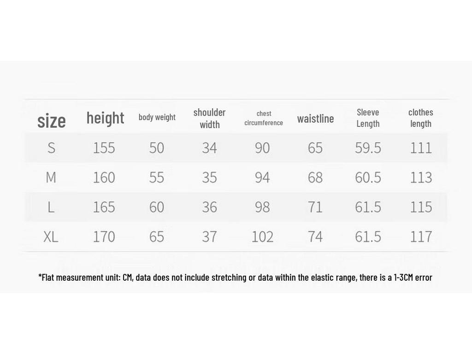472x354 pixels.
Task: Select the 'waistline' column header
Action: 315,118
